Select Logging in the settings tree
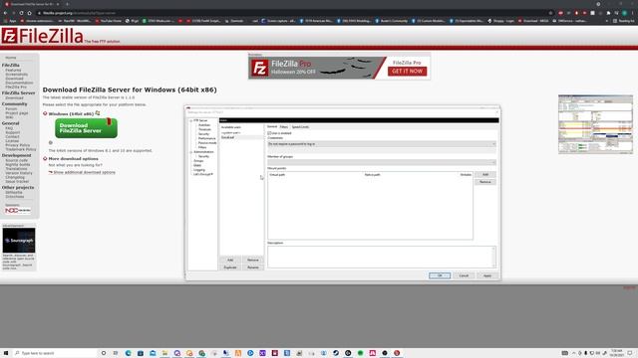The height and width of the screenshot is (358, 638). coord(199,170)
